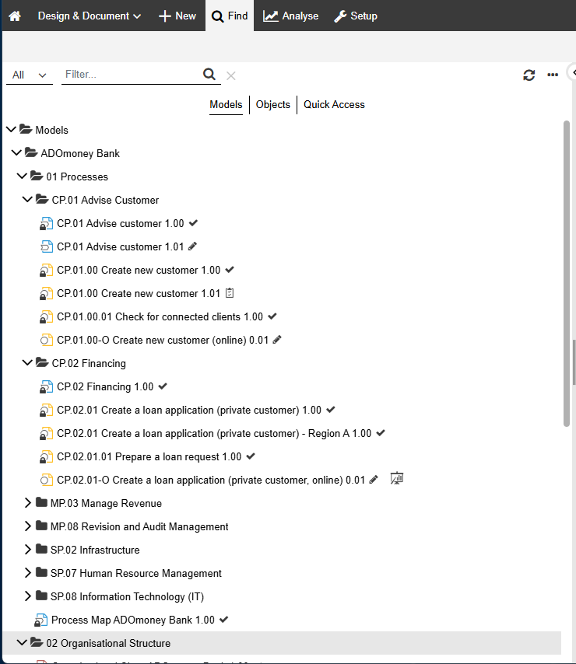Click the Home icon in the top bar
This screenshot has width=576, height=664.
pyautogui.click(x=14, y=16)
